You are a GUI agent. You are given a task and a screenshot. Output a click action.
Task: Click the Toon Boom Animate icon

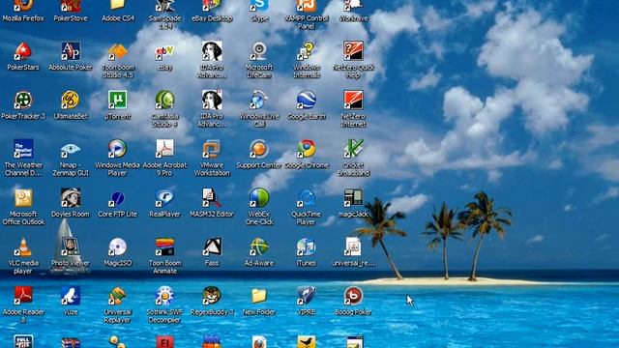(164, 247)
